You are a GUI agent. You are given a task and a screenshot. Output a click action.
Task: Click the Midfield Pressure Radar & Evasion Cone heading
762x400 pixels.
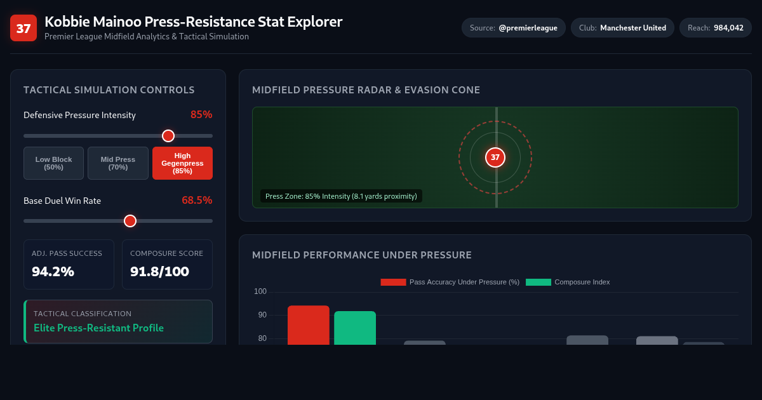click(366, 90)
